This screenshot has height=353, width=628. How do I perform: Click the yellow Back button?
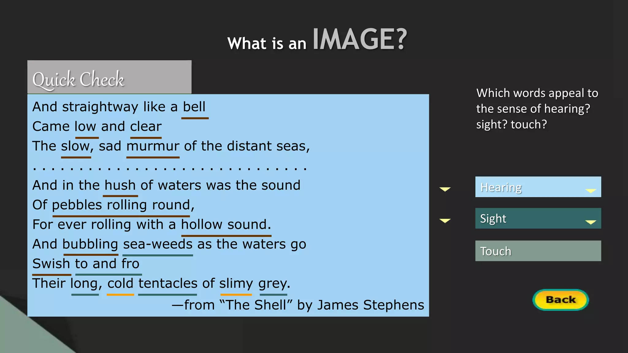pyautogui.click(x=561, y=300)
